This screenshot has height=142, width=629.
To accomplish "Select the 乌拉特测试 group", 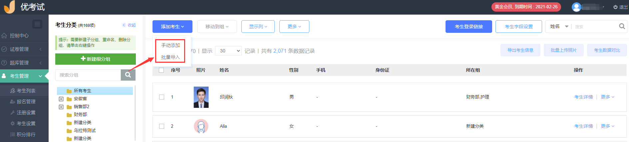I will [85, 130].
